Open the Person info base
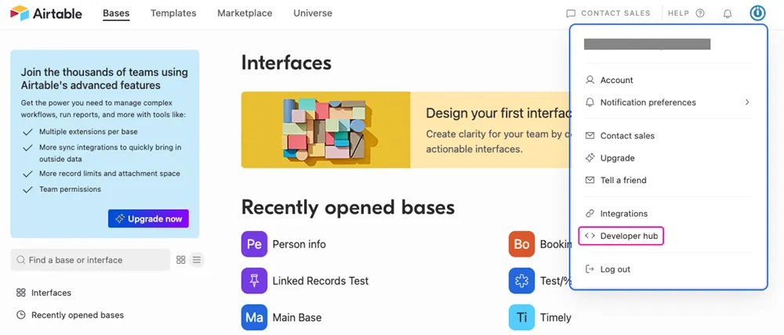Screen dimensions: 784x335 [299, 245]
